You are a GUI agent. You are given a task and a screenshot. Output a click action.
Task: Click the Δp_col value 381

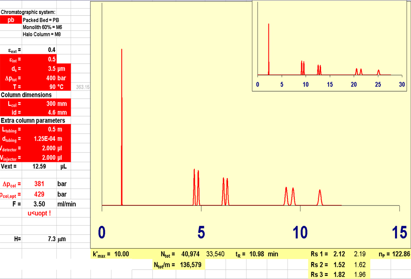pyautogui.click(x=39, y=184)
